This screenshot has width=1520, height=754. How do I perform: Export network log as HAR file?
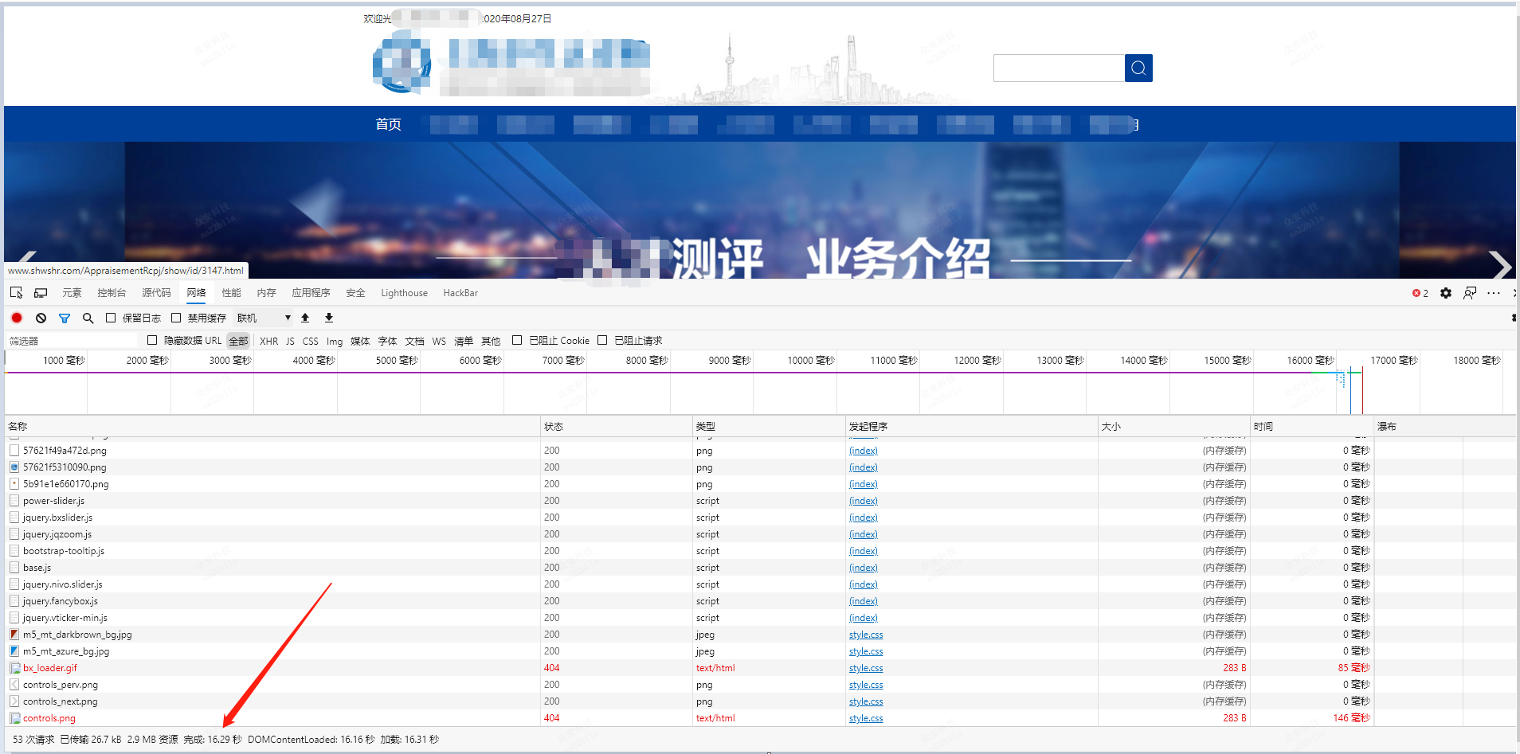(328, 318)
